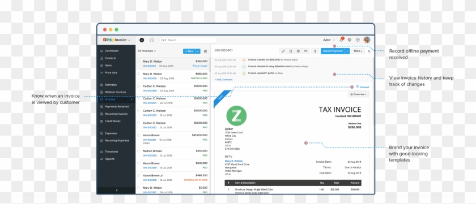
Task: Open the recent history clock icon
Action: [152, 40]
